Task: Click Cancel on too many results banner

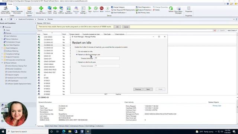Action: (126, 27)
